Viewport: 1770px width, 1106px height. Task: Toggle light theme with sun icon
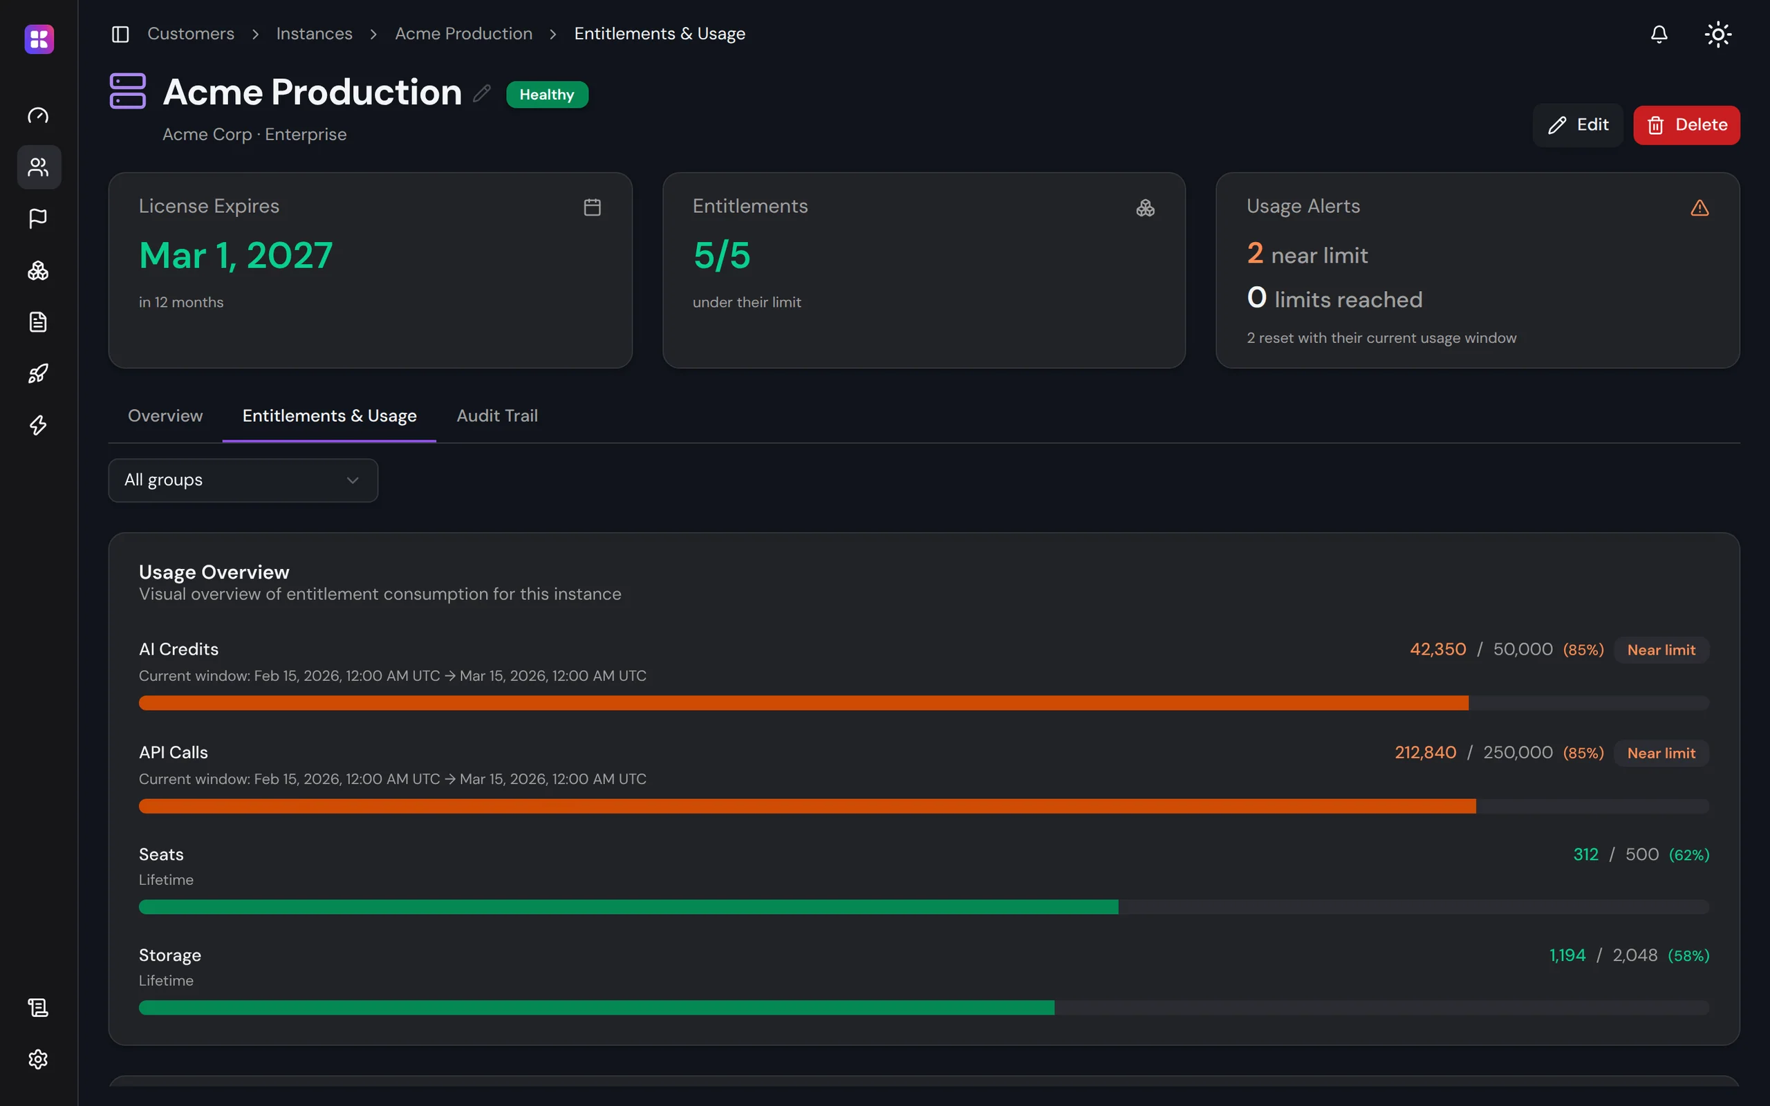[1717, 35]
